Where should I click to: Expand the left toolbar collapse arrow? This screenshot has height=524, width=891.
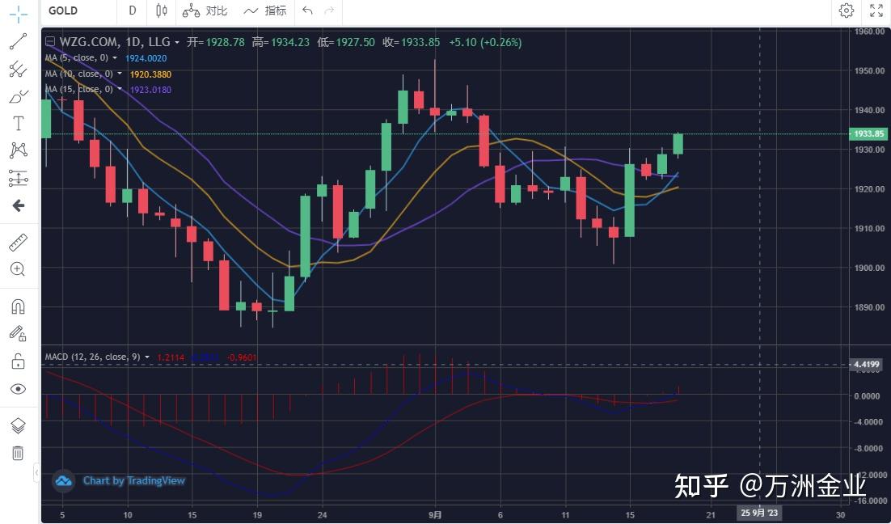click(x=36, y=472)
